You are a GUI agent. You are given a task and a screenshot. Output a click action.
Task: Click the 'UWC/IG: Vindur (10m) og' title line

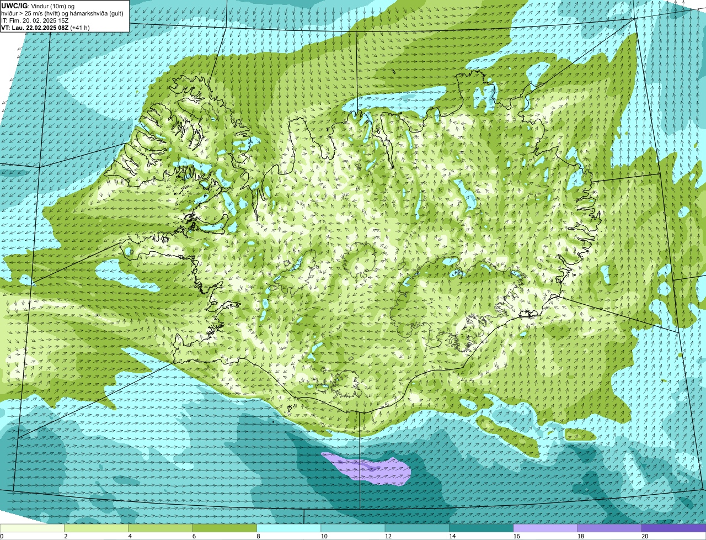pyautogui.click(x=38, y=6)
